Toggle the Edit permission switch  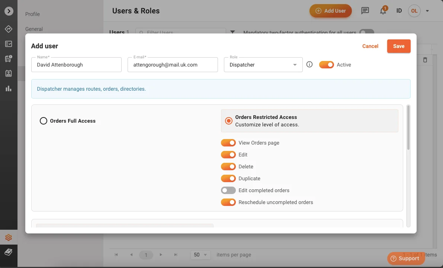[228, 155]
